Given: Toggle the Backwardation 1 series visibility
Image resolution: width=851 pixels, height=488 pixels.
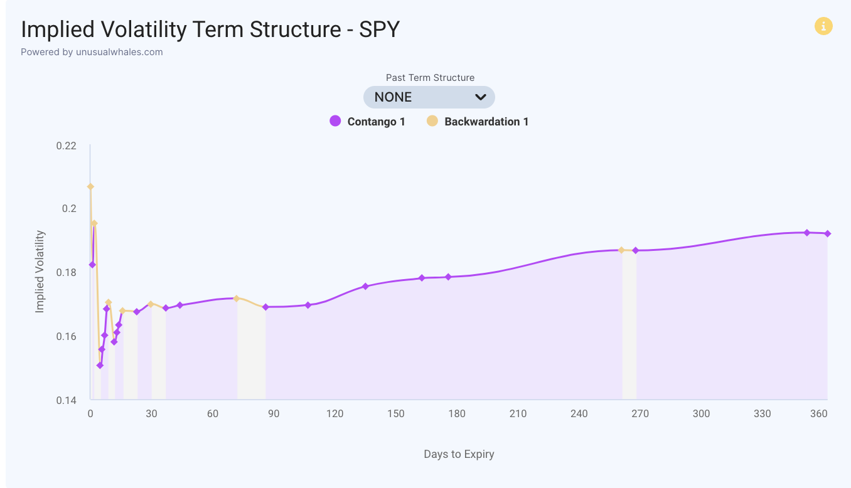Looking at the screenshot, I should [x=432, y=120].
